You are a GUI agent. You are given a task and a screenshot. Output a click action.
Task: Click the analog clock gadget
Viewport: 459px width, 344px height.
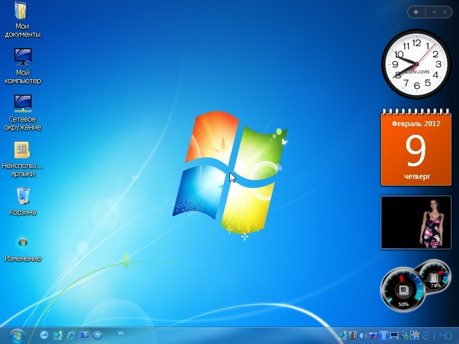point(417,64)
